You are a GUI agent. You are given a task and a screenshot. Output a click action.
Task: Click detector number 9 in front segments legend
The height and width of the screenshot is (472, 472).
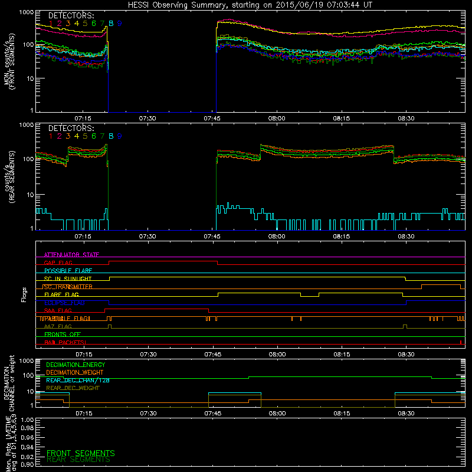coord(120,24)
